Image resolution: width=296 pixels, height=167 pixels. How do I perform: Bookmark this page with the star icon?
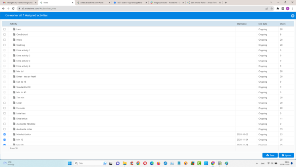[x=271, y=8]
